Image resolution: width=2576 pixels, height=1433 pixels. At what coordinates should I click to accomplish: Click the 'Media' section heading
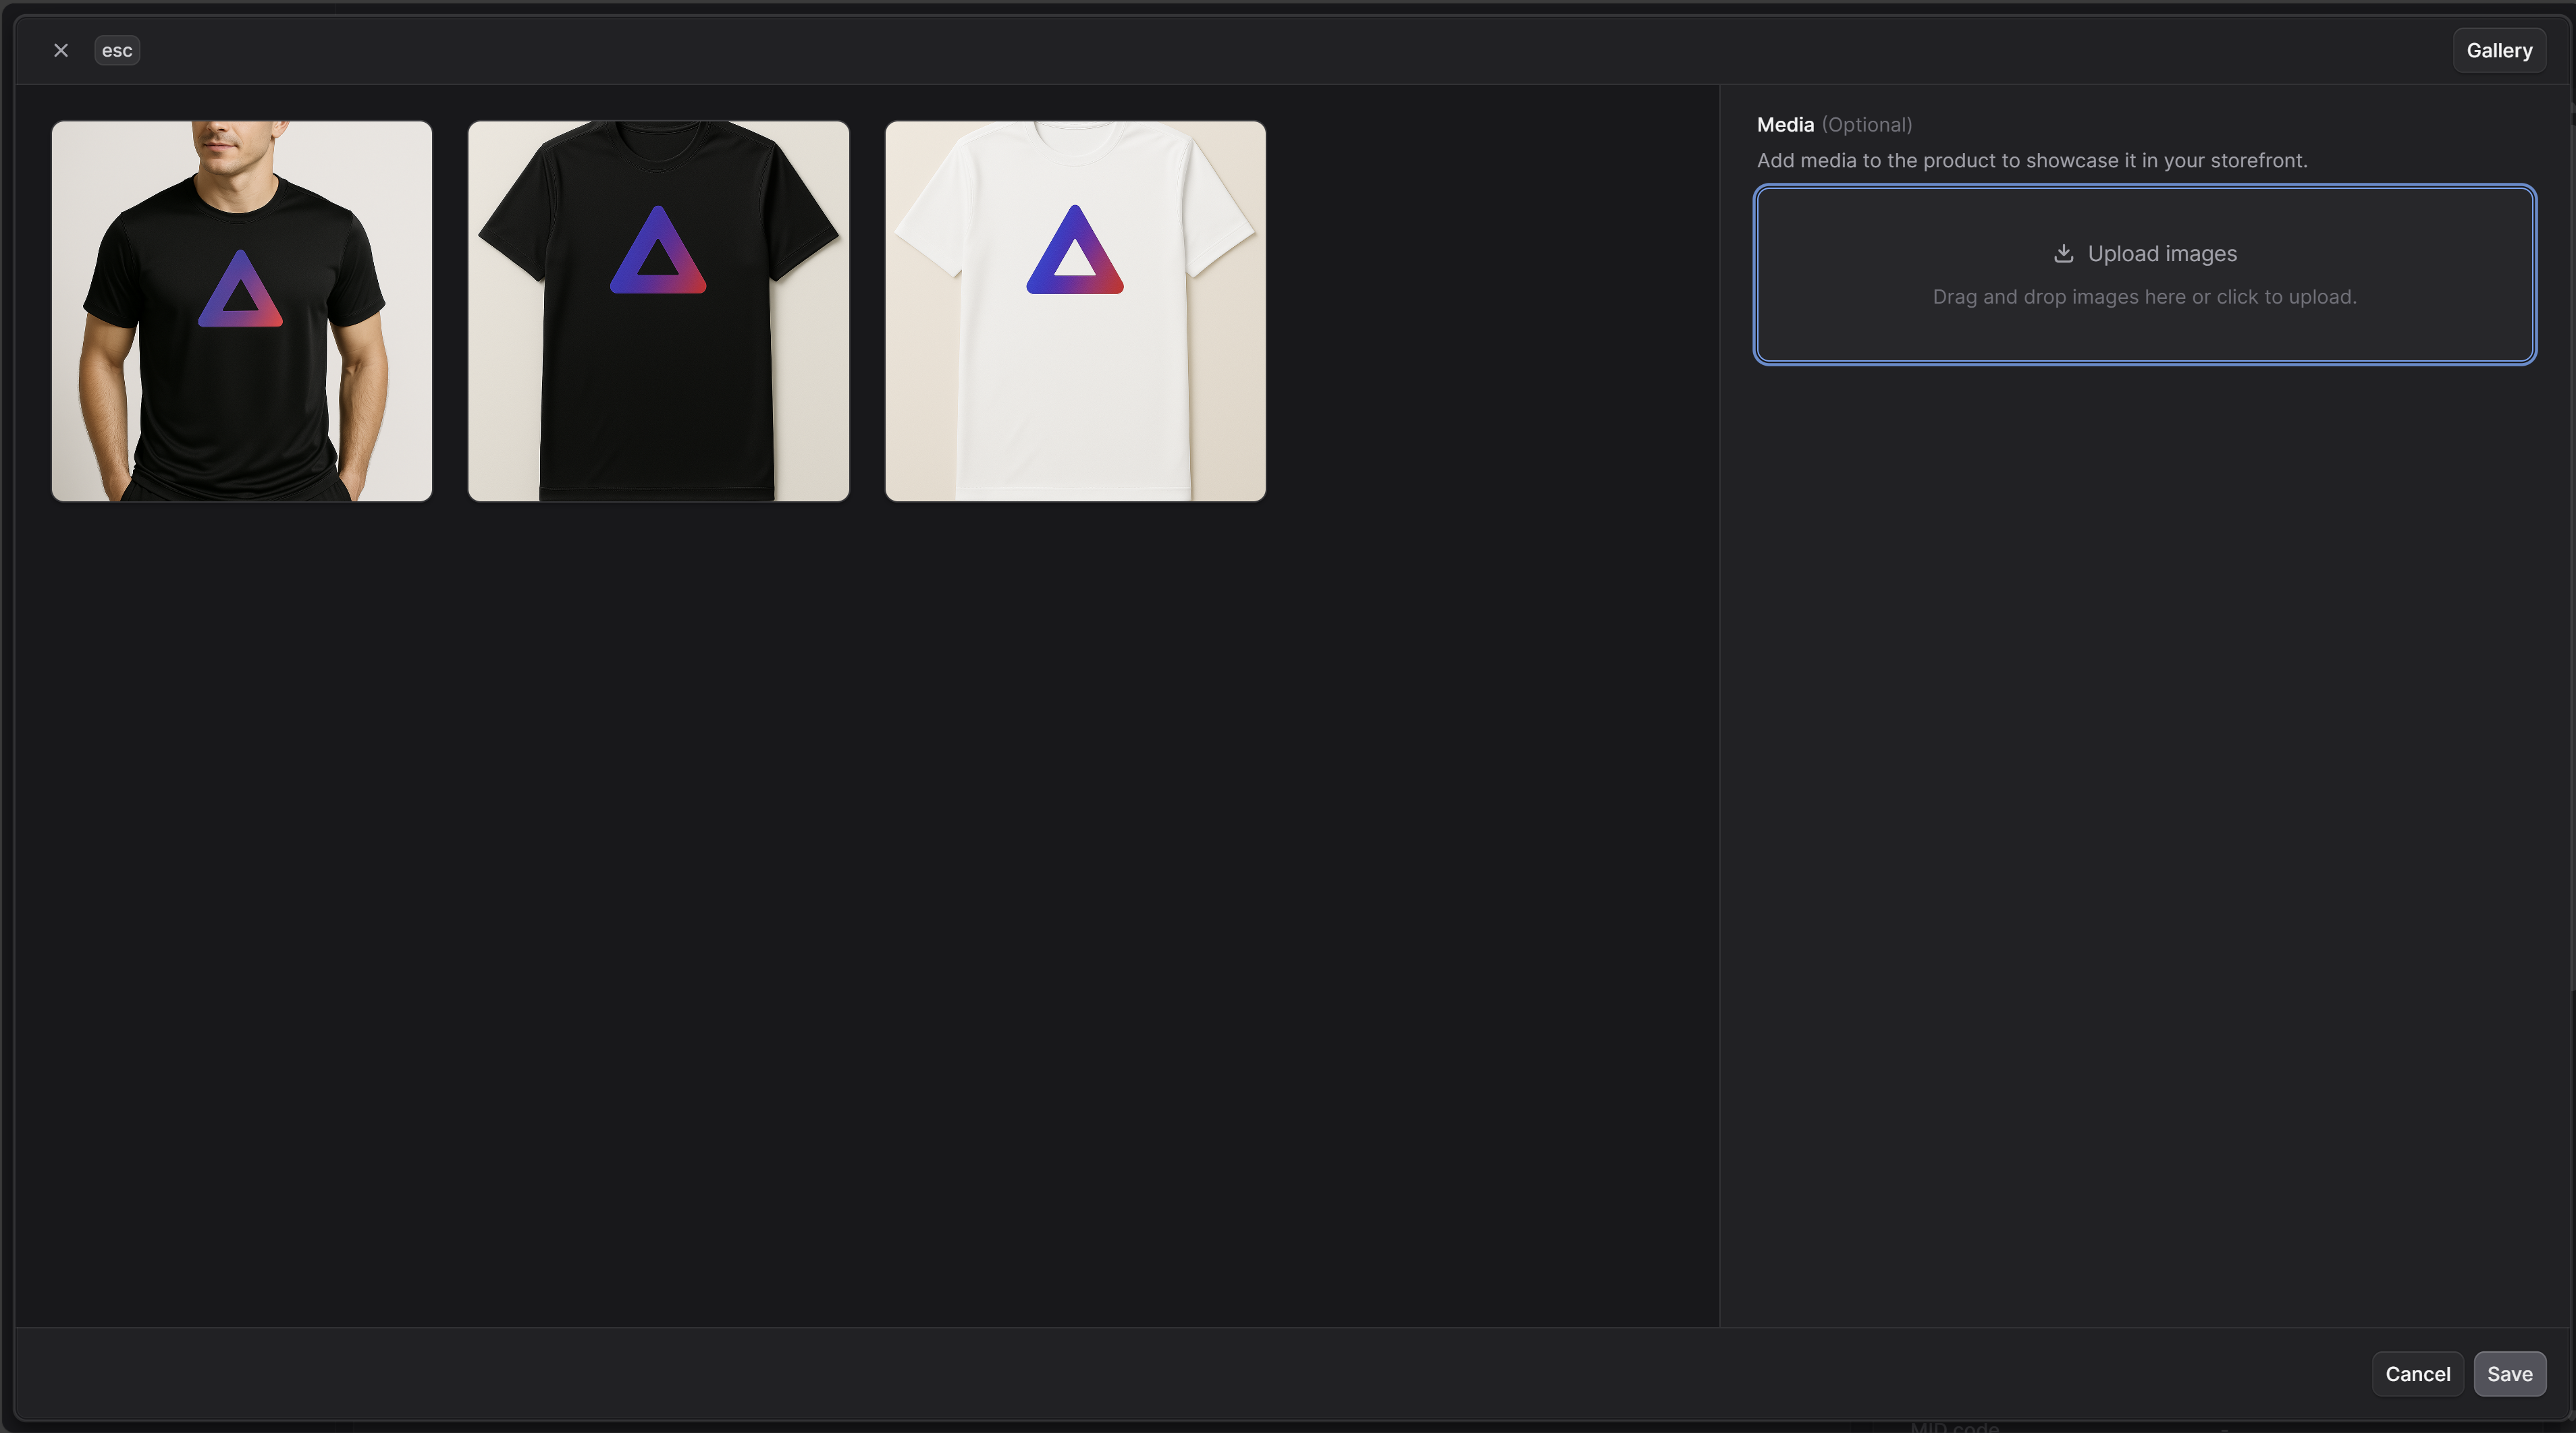coord(1785,125)
